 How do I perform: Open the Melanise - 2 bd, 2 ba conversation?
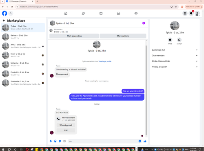(x=23, y=64)
